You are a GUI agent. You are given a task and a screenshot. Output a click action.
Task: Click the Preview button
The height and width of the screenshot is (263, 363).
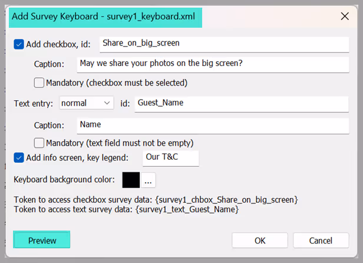42,239
